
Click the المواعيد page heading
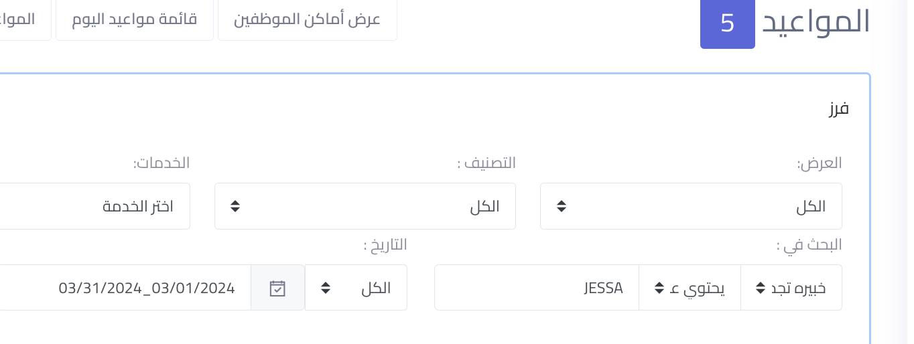click(816, 21)
